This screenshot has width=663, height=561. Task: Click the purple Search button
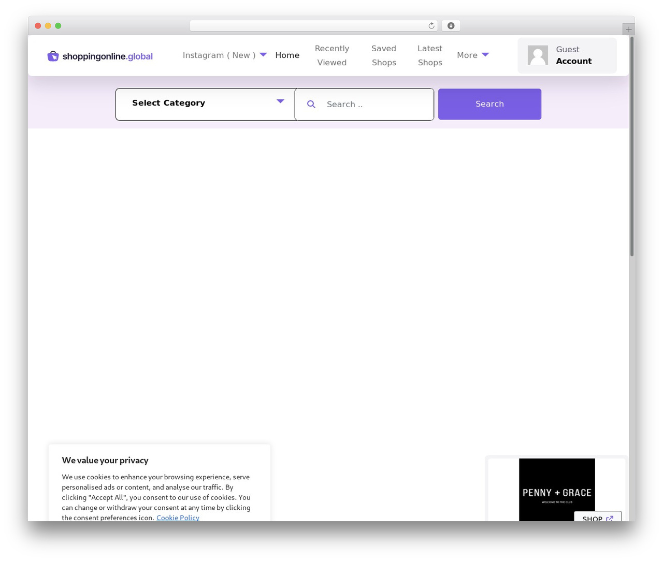489,104
